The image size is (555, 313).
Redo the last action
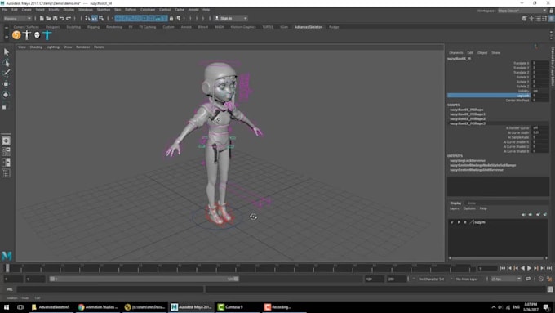coord(69,18)
